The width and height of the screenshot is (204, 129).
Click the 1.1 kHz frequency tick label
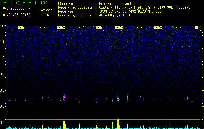coord(3,42)
